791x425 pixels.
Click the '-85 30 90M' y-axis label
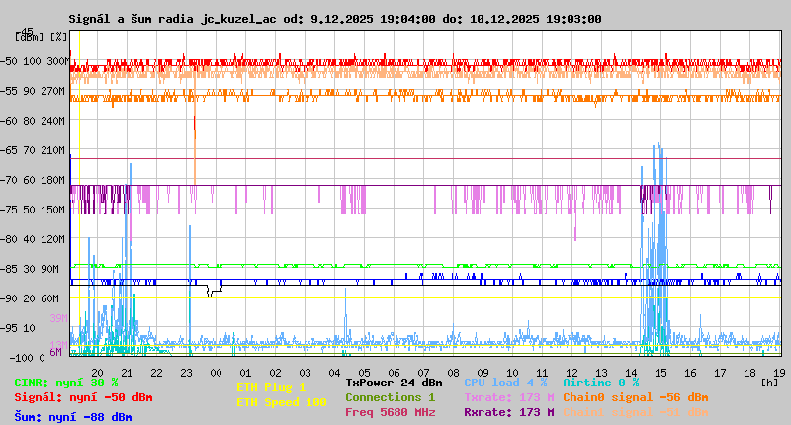tap(31, 269)
